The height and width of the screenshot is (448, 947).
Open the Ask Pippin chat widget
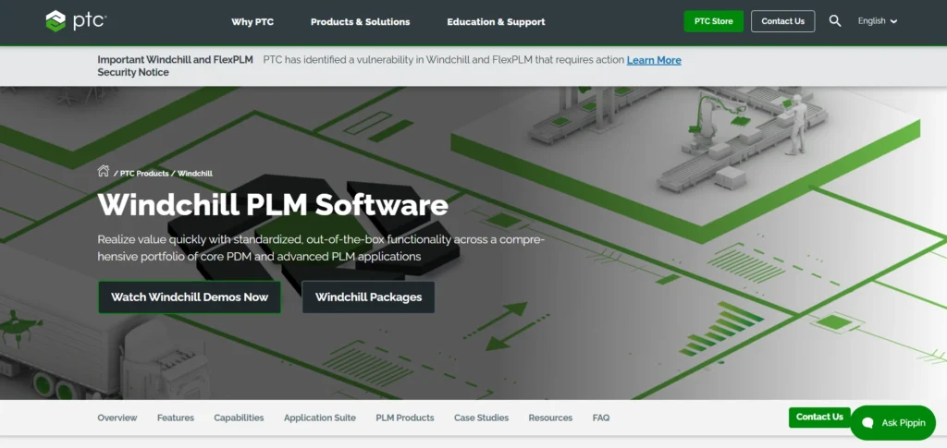pyautogui.click(x=892, y=423)
